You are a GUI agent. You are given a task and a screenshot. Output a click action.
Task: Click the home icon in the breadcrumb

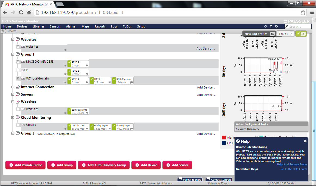coord(3,31)
